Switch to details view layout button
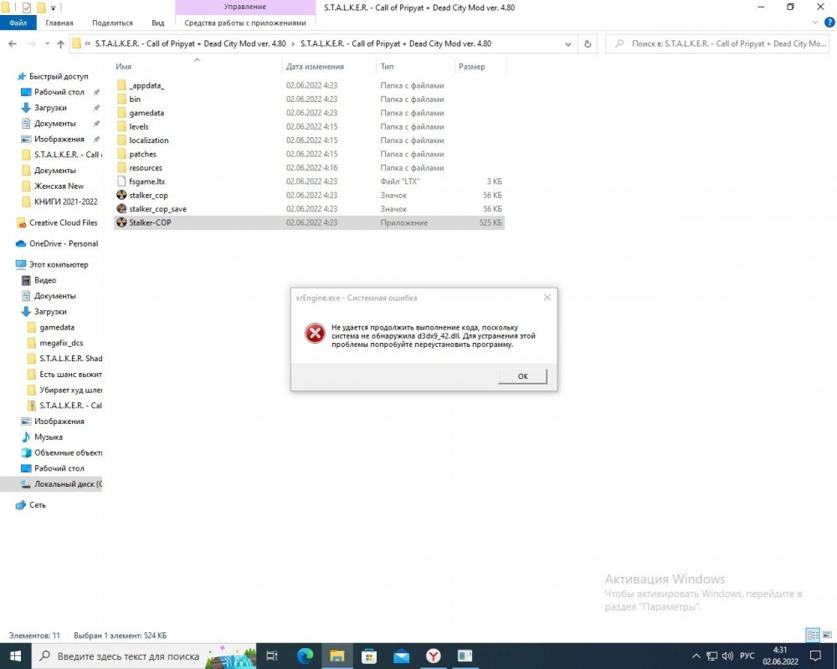 pyautogui.click(x=813, y=635)
